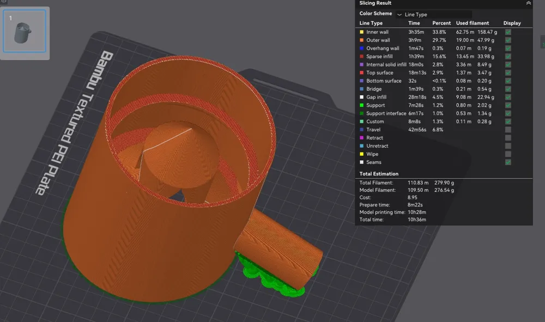Enable Retract display checkbox
This screenshot has width=545, height=322.
(508, 138)
